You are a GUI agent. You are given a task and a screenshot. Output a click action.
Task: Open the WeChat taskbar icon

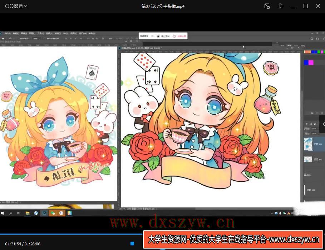[x=53, y=213]
